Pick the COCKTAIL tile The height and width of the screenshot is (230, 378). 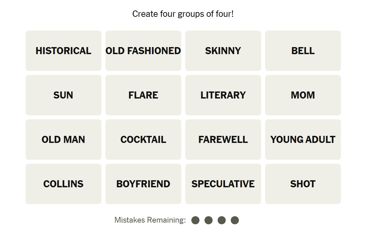pyautogui.click(x=143, y=140)
